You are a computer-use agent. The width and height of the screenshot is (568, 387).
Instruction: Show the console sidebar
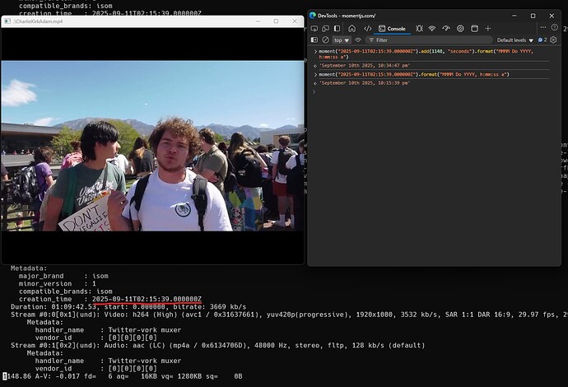[314, 40]
